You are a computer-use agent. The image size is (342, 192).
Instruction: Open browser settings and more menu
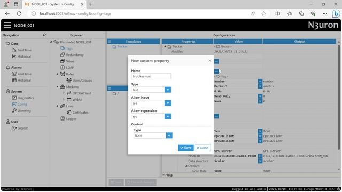(325, 13)
